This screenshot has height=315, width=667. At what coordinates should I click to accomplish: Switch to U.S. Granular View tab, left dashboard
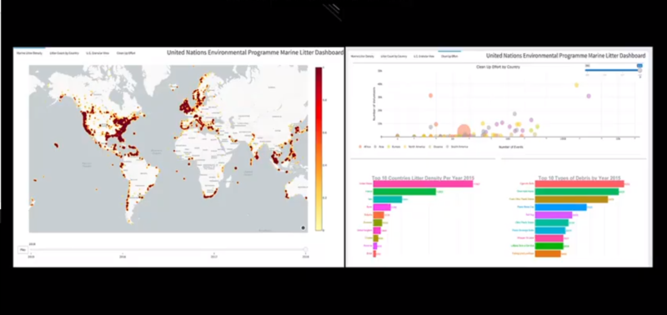click(x=98, y=53)
